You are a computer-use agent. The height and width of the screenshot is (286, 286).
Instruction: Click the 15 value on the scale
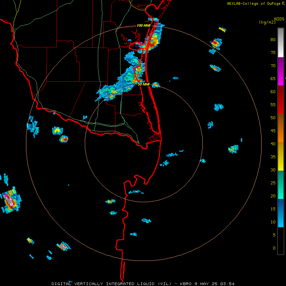point(273,209)
